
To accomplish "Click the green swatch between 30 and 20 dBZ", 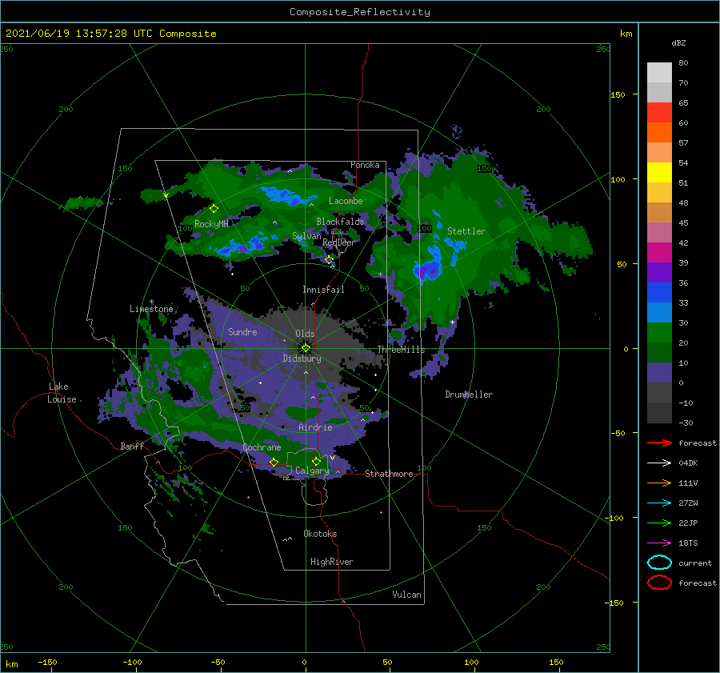I will 659,333.
